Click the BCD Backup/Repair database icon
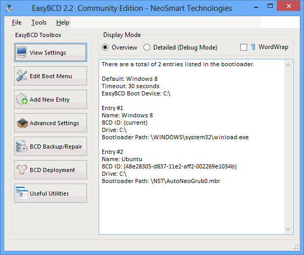The height and width of the screenshot is (255, 304). point(21,146)
